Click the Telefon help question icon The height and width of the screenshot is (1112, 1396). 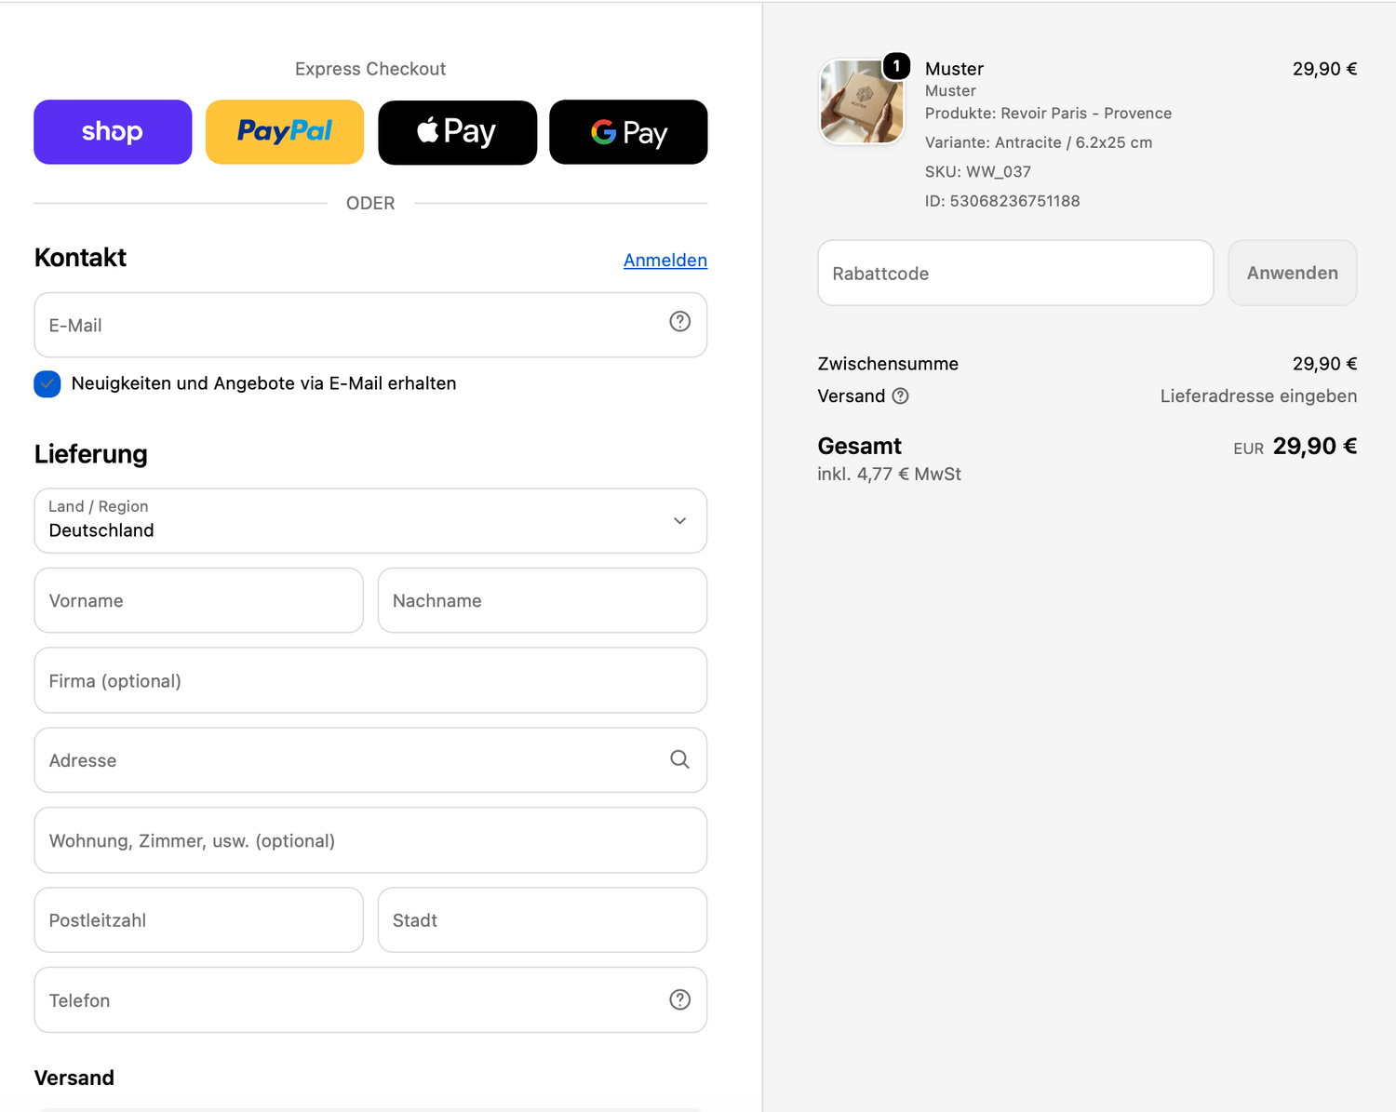coord(680,999)
